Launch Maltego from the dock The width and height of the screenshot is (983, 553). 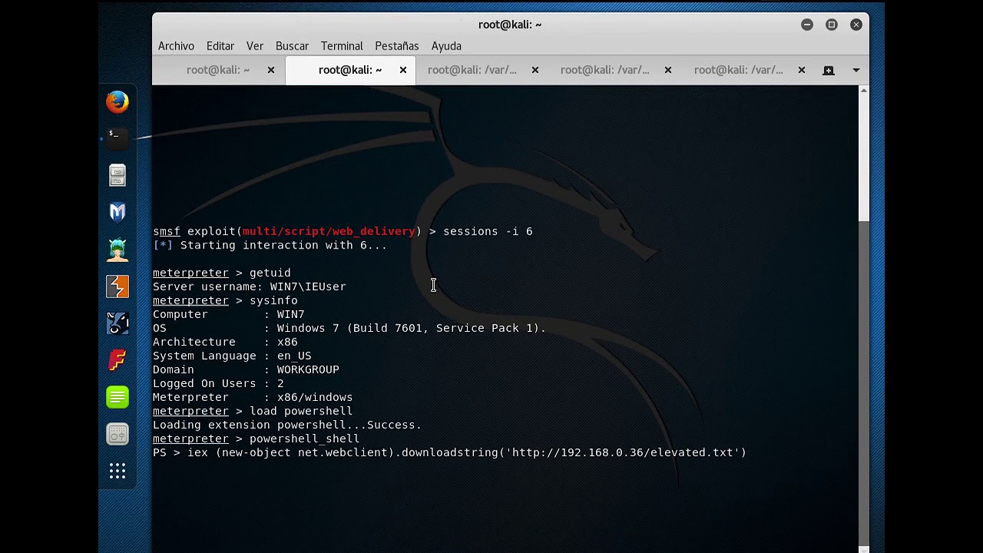click(117, 323)
